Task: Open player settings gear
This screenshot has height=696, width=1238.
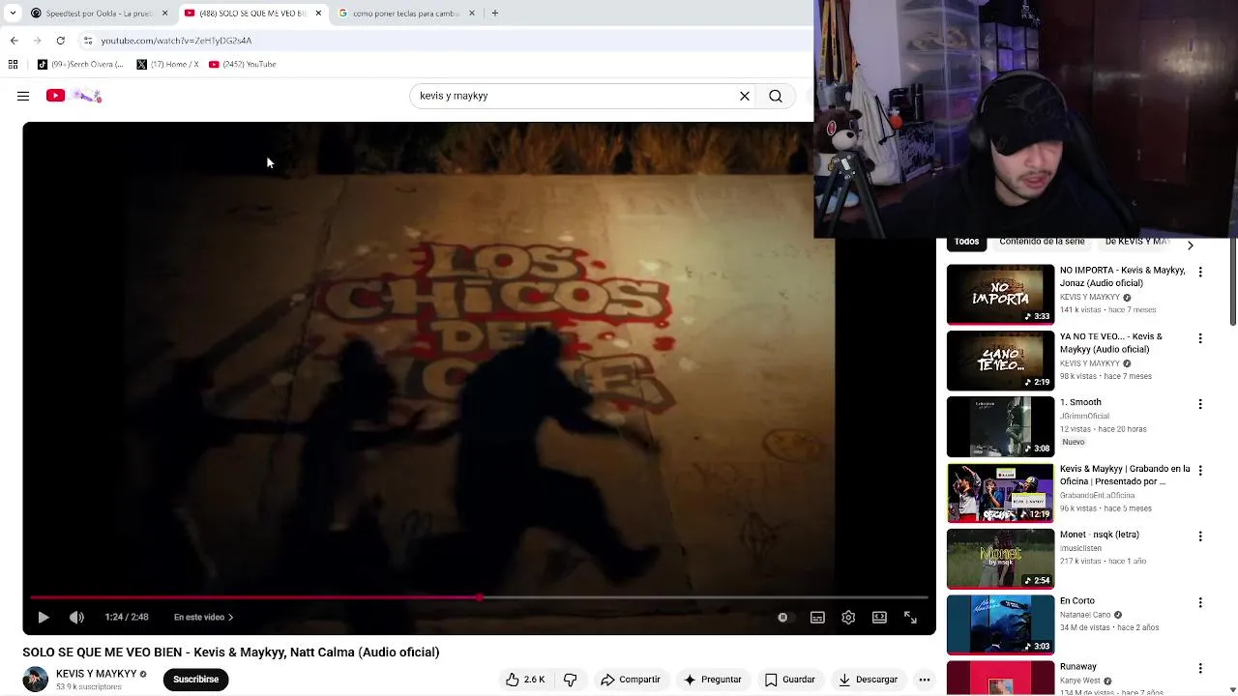Action: [x=848, y=617]
